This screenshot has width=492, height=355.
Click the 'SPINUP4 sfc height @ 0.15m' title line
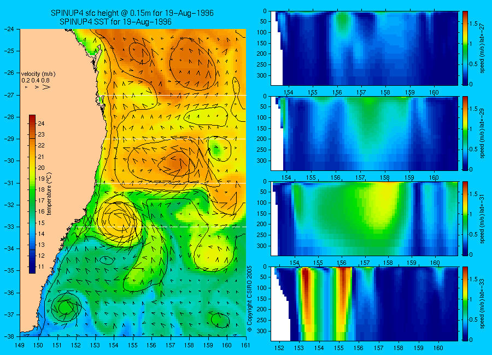tap(132, 13)
